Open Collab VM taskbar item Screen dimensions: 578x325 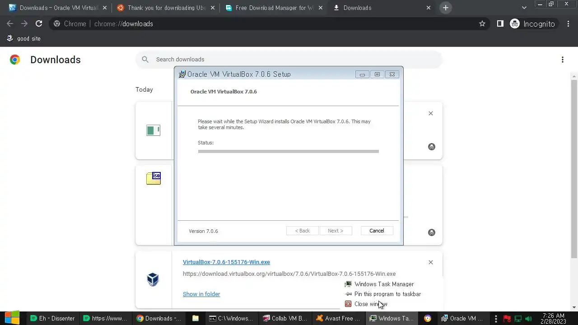[285, 318]
